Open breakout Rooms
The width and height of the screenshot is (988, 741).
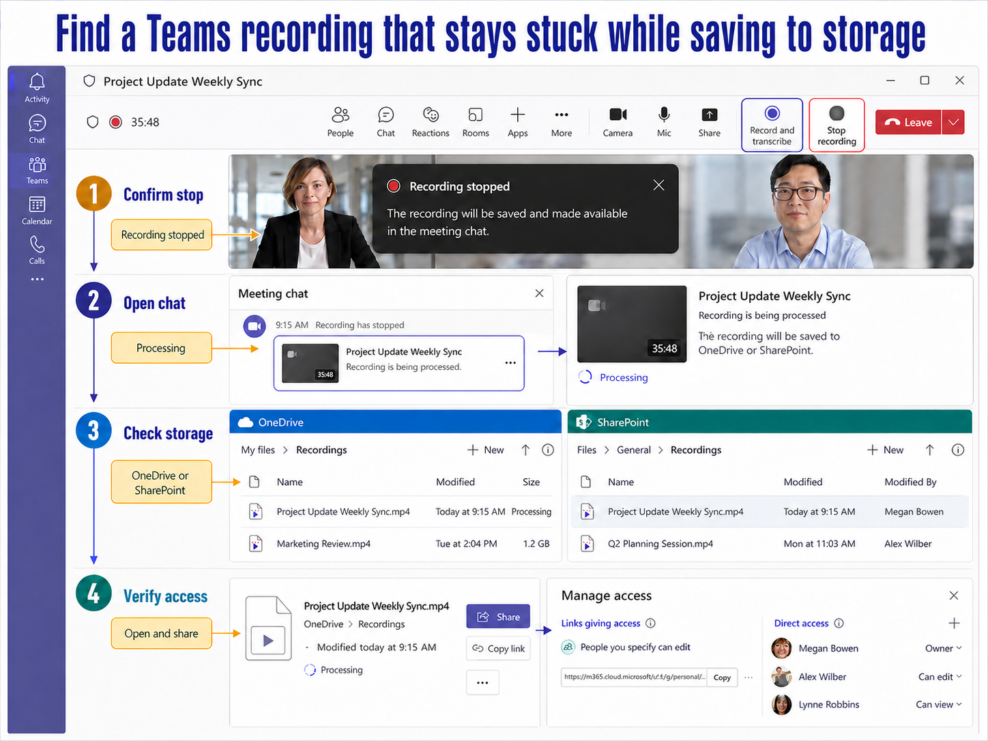click(476, 122)
